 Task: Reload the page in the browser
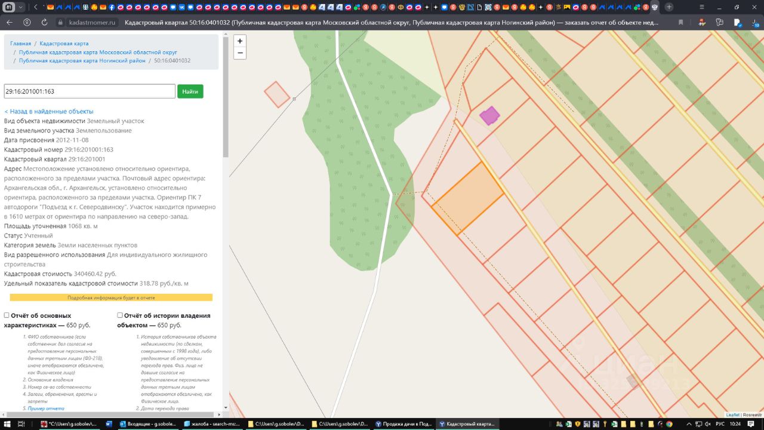44,22
